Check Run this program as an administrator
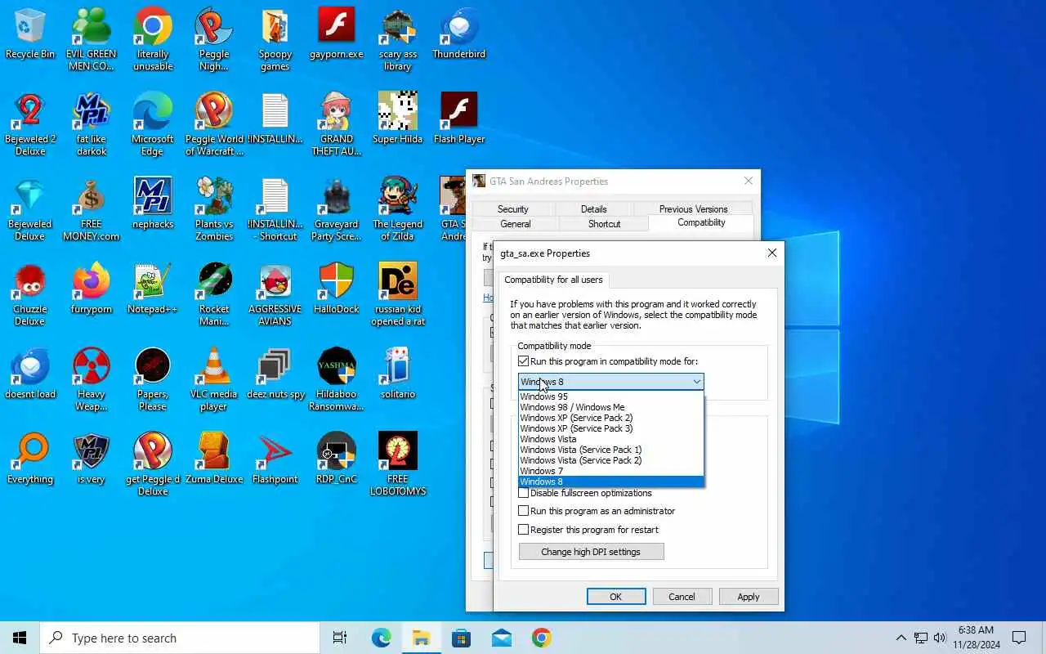This screenshot has height=654, width=1046. [524, 511]
